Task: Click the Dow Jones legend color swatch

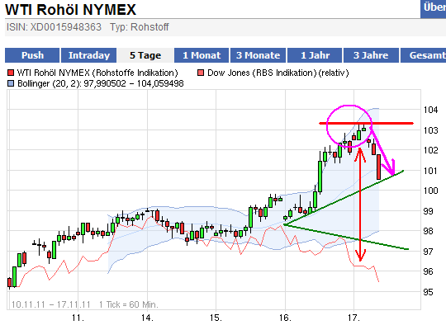Action: click(201, 73)
